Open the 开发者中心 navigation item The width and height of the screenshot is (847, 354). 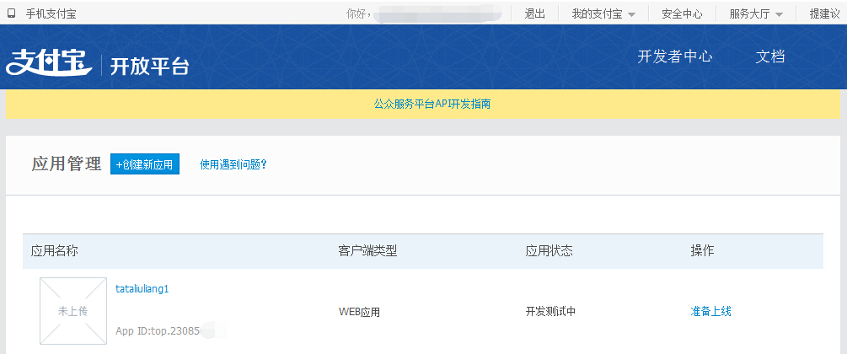(x=675, y=56)
